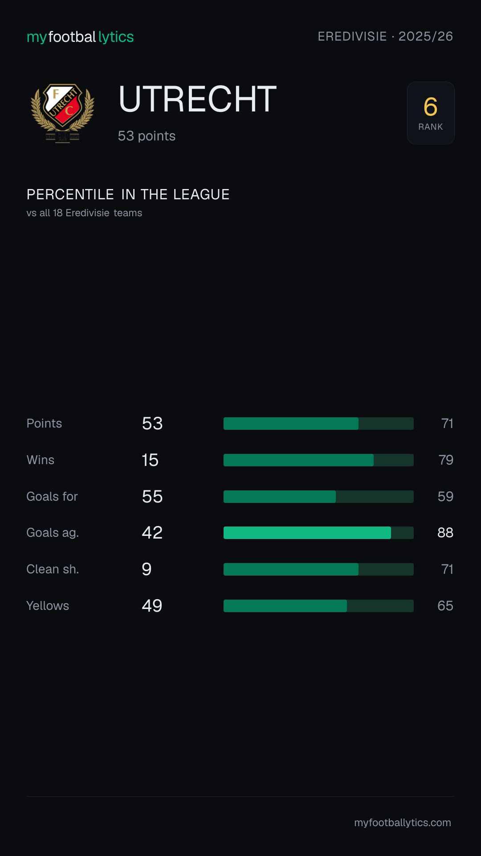The image size is (481, 856).
Task: Open the myfootballytics logo
Action: (x=80, y=37)
